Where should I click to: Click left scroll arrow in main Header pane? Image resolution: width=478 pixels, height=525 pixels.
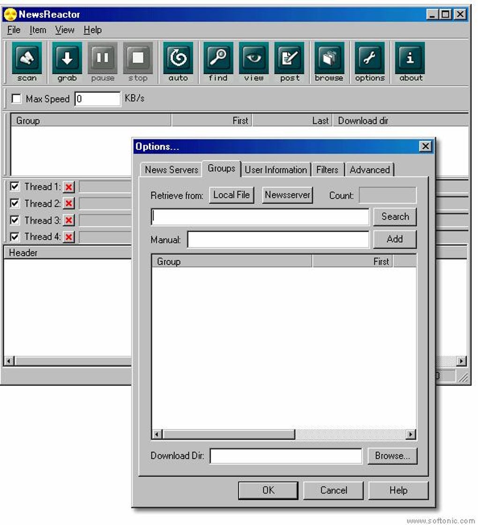pos(9,361)
